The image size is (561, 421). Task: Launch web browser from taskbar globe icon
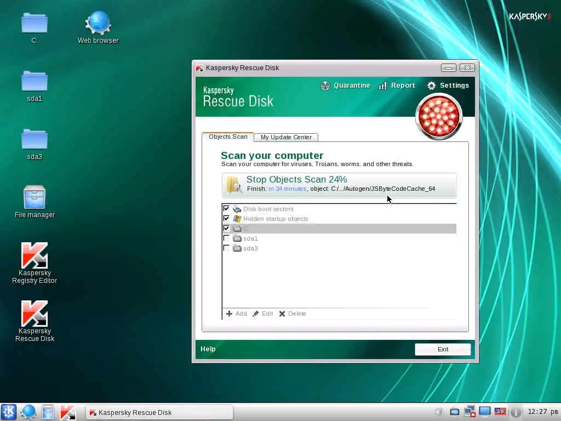pos(28,412)
